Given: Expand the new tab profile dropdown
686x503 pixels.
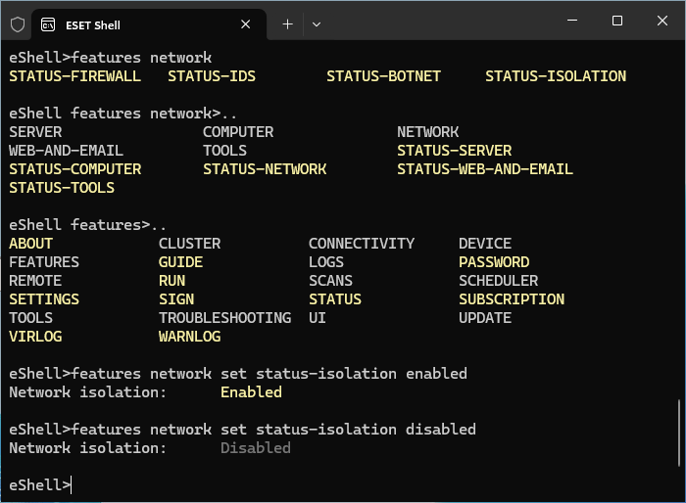Looking at the screenshot, I should coord(317,24).
